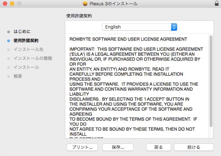221x156 pixels.
Task: Click the blue dropdown arrows beside English
Action: point(174,27)
